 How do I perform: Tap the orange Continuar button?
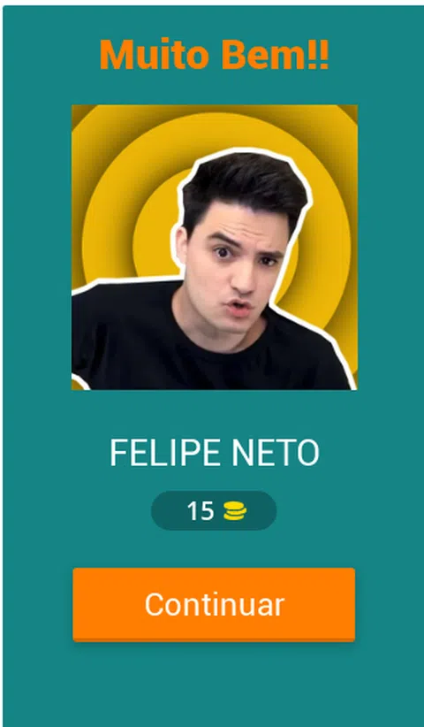point(214,605)
